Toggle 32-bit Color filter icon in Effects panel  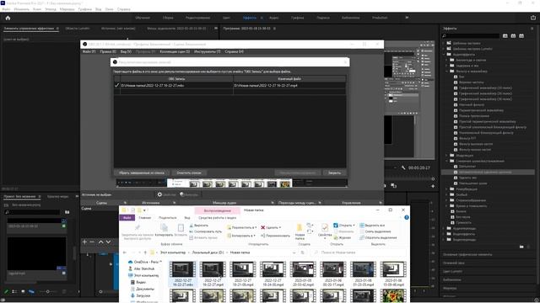coord(513,35)
